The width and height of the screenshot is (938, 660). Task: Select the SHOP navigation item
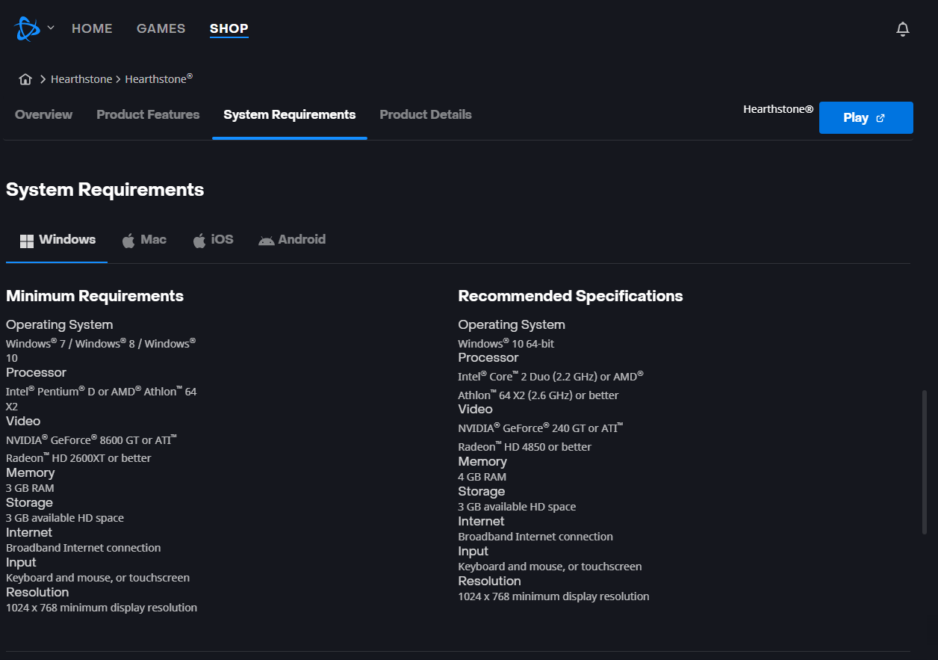point(229,28)
